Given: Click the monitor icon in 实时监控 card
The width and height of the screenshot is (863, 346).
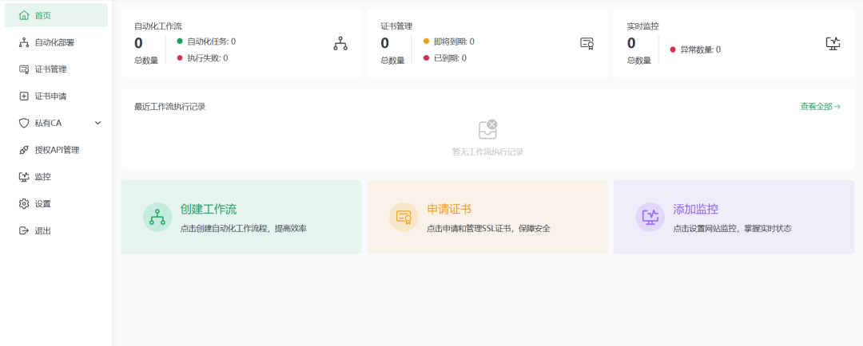Looking at the screenshot, I should pos(833,43).
